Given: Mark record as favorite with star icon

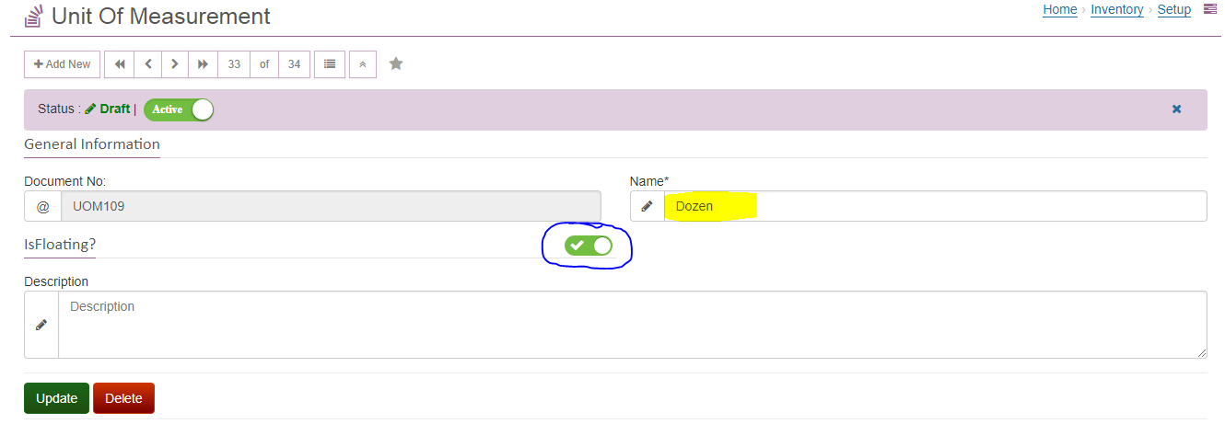Looking at the screenshot, I should [396, 63].
